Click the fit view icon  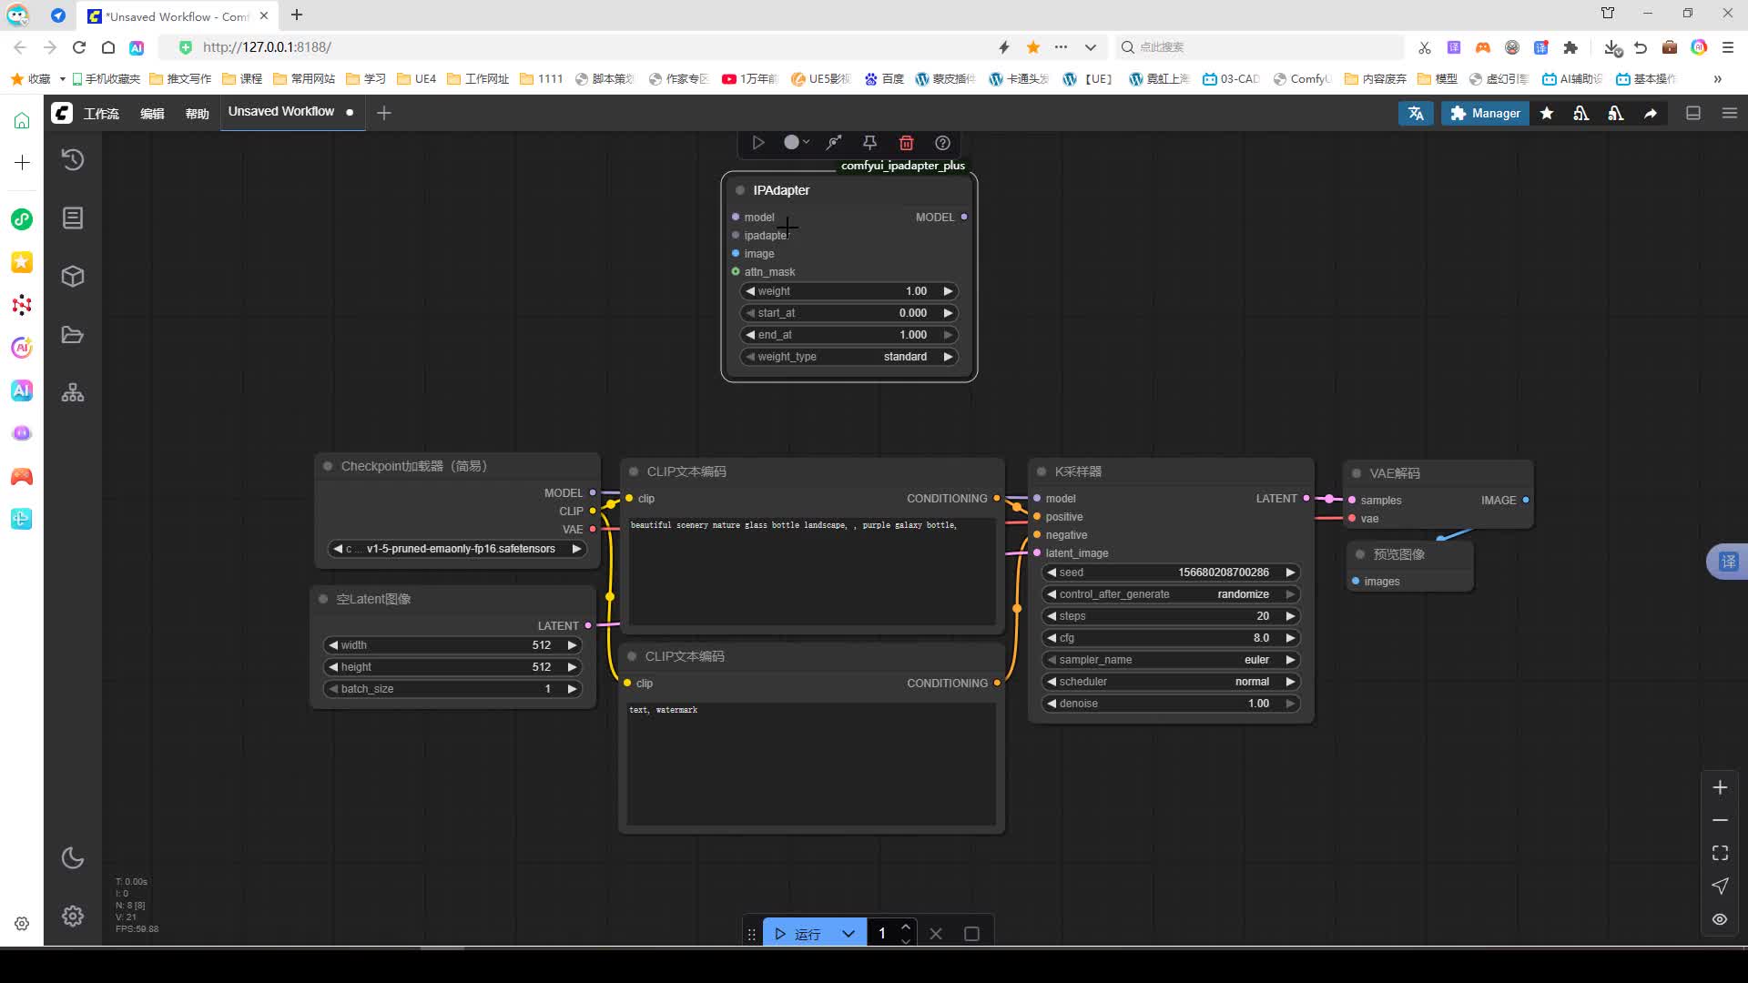[1720, 853]
